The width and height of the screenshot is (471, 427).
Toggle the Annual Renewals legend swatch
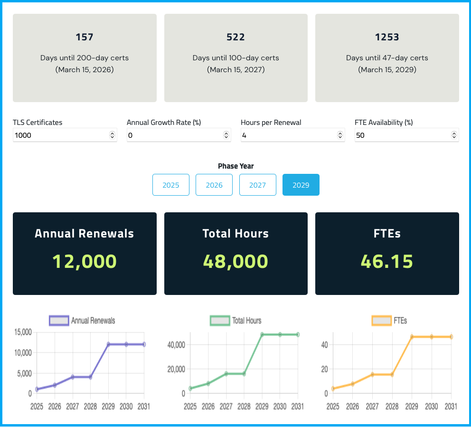pos(59,321)
